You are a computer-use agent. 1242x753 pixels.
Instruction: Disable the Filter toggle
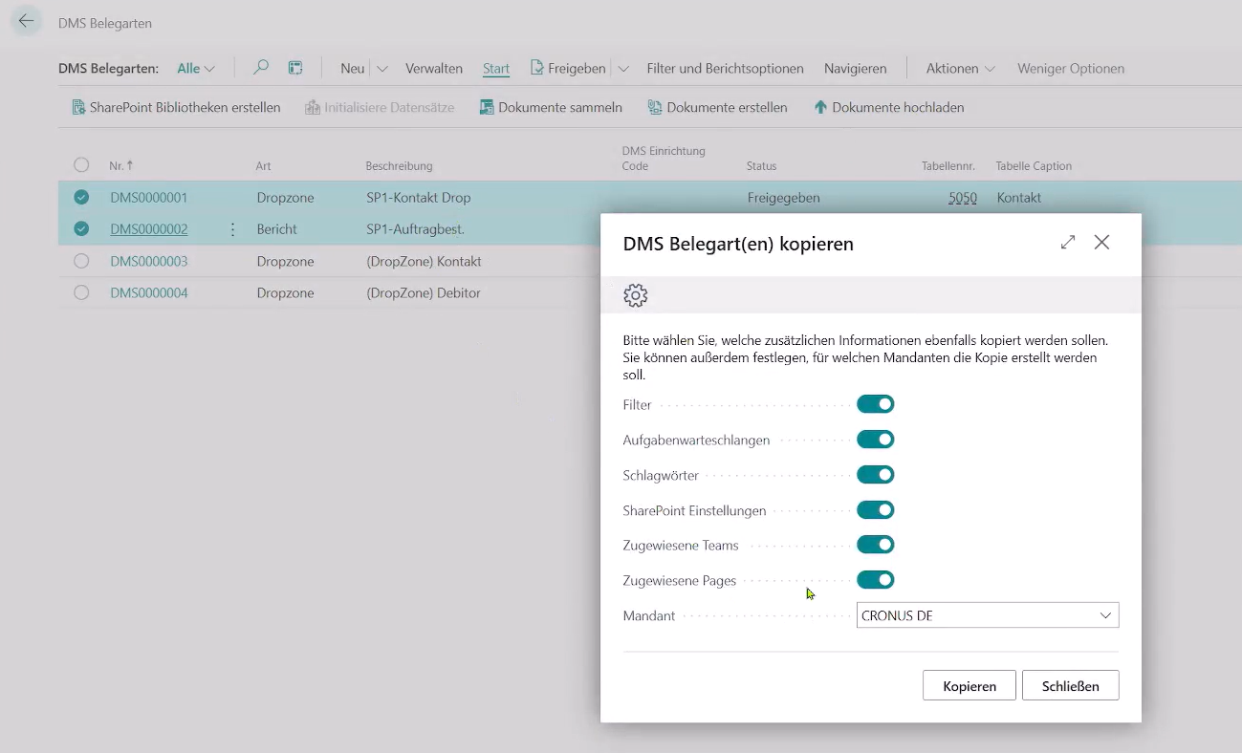(x=875, y=404)
